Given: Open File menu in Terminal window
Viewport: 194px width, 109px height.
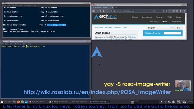Looking at the screenshot, I should coord(2,44).
